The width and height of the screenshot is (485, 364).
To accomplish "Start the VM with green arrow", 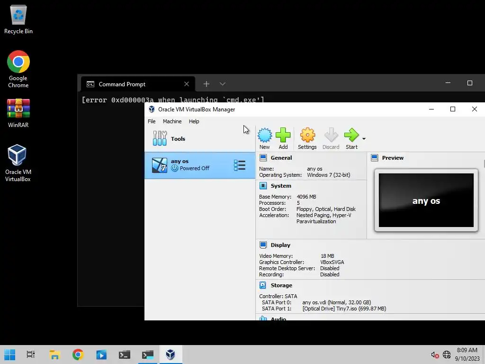I will [351, 135].
